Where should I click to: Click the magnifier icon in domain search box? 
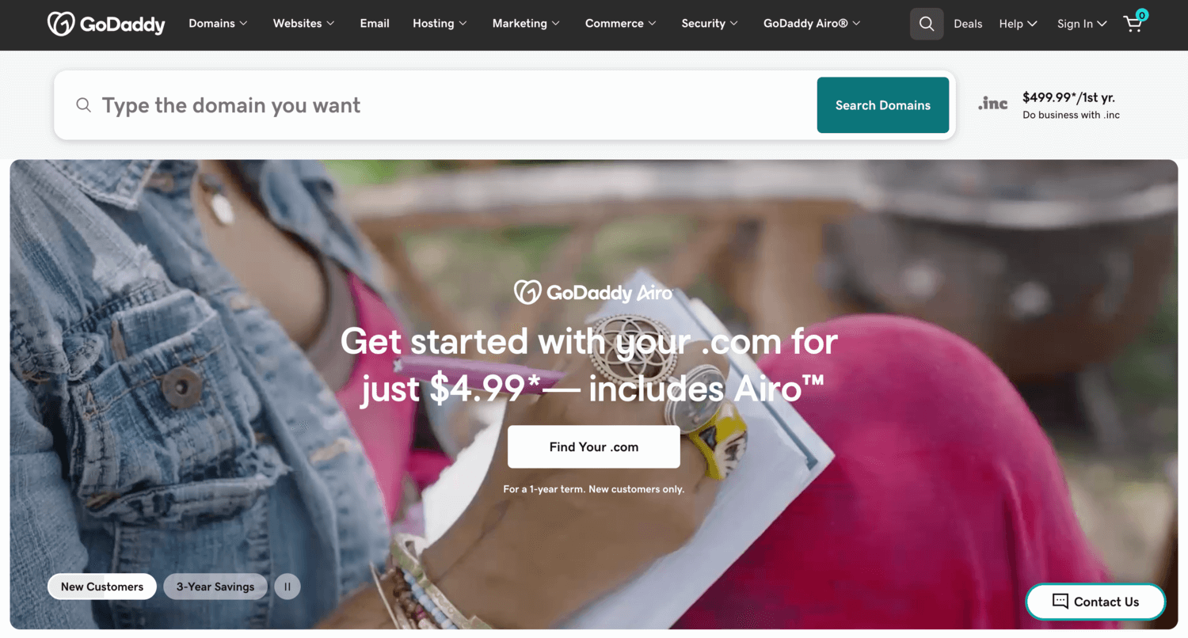pyautogui.click(x=83, y=104)
